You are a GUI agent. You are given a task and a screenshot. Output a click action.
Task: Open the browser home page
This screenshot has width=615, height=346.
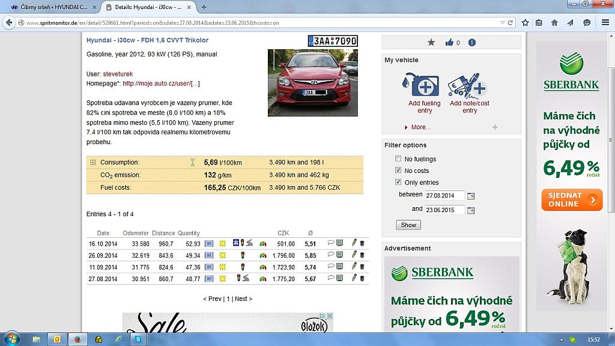tap(554, 23)
